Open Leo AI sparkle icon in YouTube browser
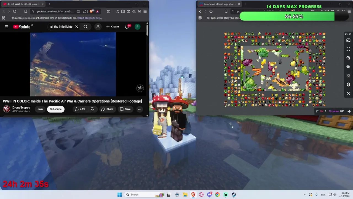The image size is (353, 199). tap(134, 11)
